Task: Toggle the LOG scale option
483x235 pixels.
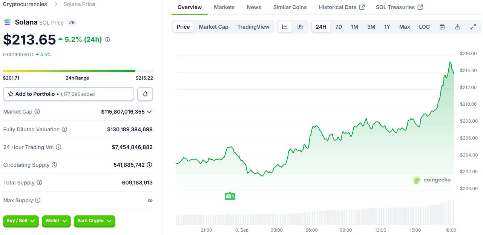Action: pos(424,27)
